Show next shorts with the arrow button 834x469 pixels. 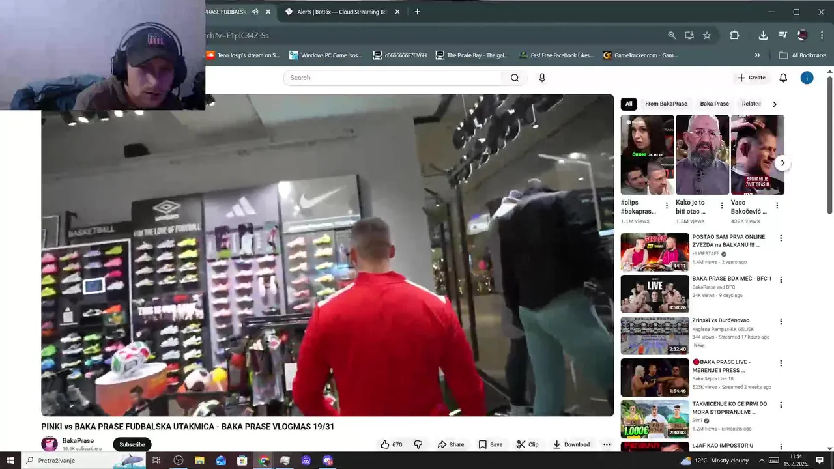tap(783, 163)
